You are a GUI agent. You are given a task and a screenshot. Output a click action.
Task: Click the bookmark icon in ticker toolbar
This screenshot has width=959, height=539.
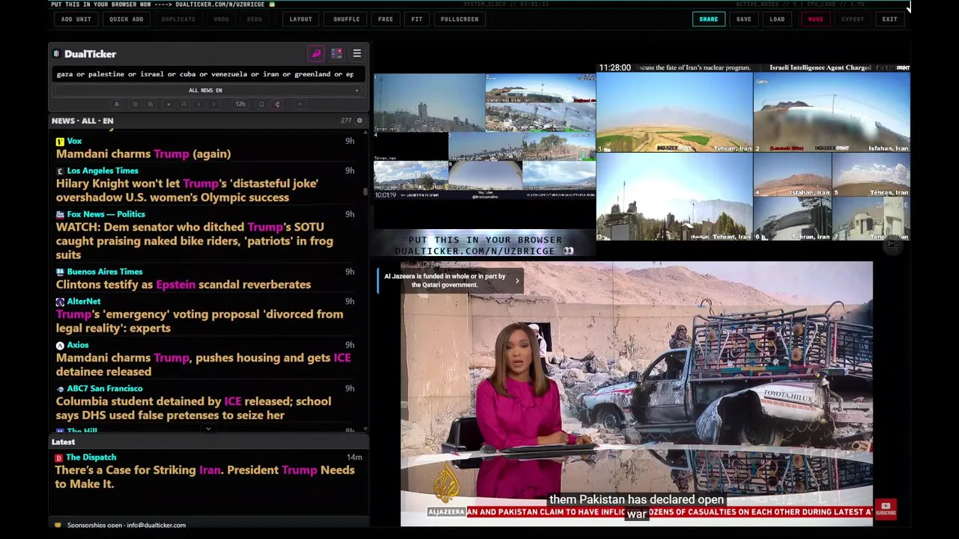(x=261, y=104)
